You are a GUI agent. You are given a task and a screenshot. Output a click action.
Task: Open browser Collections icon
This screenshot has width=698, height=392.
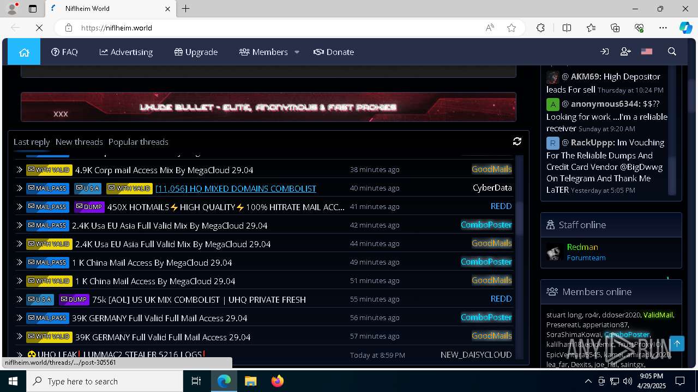tap(615, 28)
